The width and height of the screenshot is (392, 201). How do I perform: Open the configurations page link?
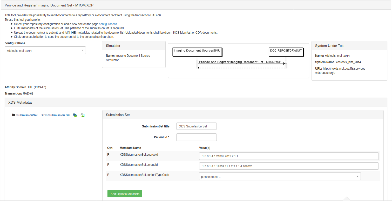(x=108, y=24)
